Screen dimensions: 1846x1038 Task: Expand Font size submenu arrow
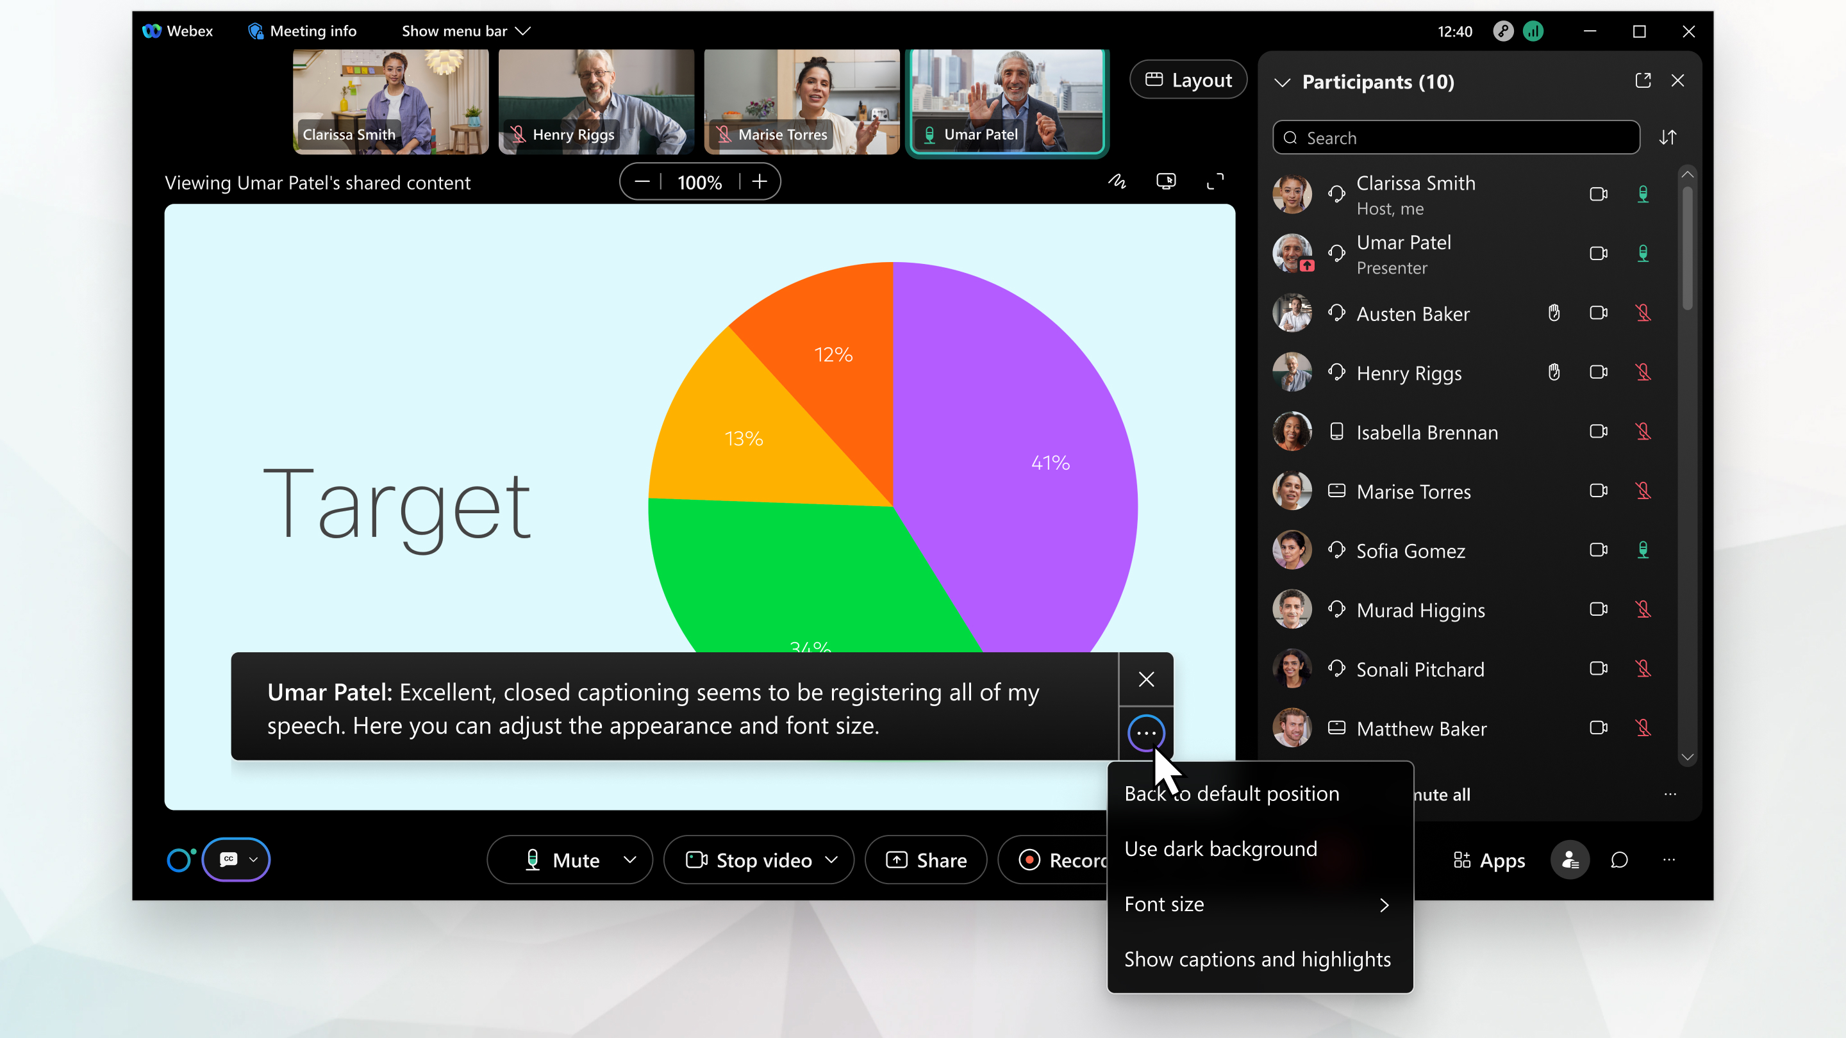click(1385, 903)
